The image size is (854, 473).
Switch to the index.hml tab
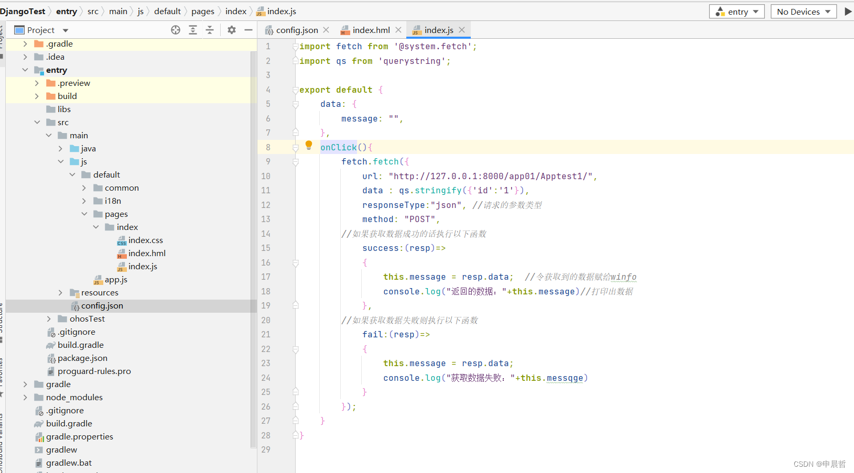coord(371,30)
